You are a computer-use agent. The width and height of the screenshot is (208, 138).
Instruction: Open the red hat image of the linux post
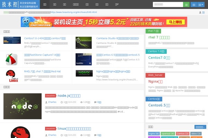pos(20,132)
